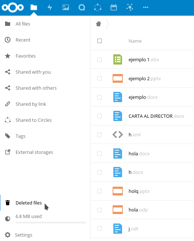194x241 pixels.
Task: Click share icon beside Shared with you
Action: click(x=8, y=72)
